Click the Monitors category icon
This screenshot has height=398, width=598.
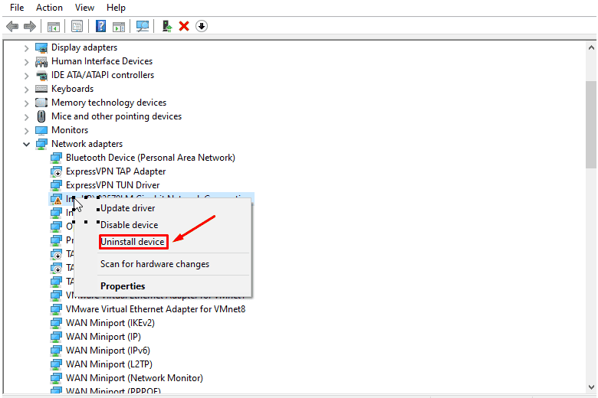pyautogui.click(x=41, y=130)
